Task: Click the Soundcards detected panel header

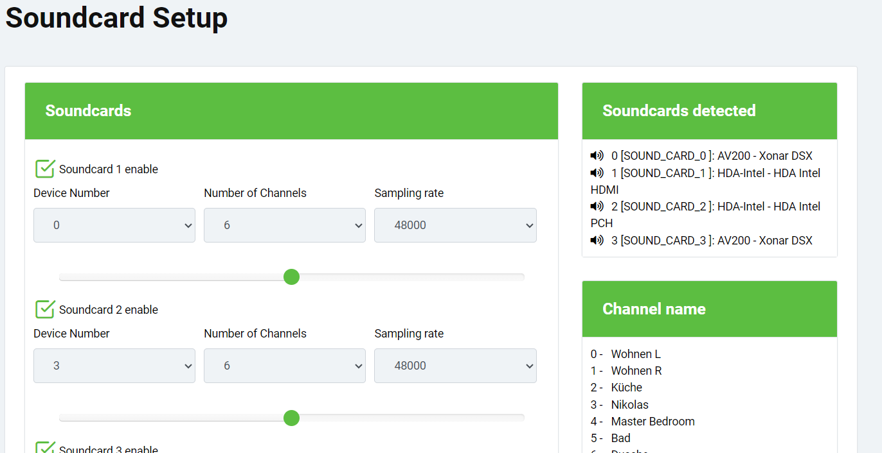Action: click(x=709, y=111)
